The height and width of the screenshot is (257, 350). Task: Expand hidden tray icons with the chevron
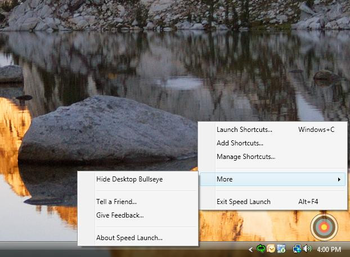(251, 249)
